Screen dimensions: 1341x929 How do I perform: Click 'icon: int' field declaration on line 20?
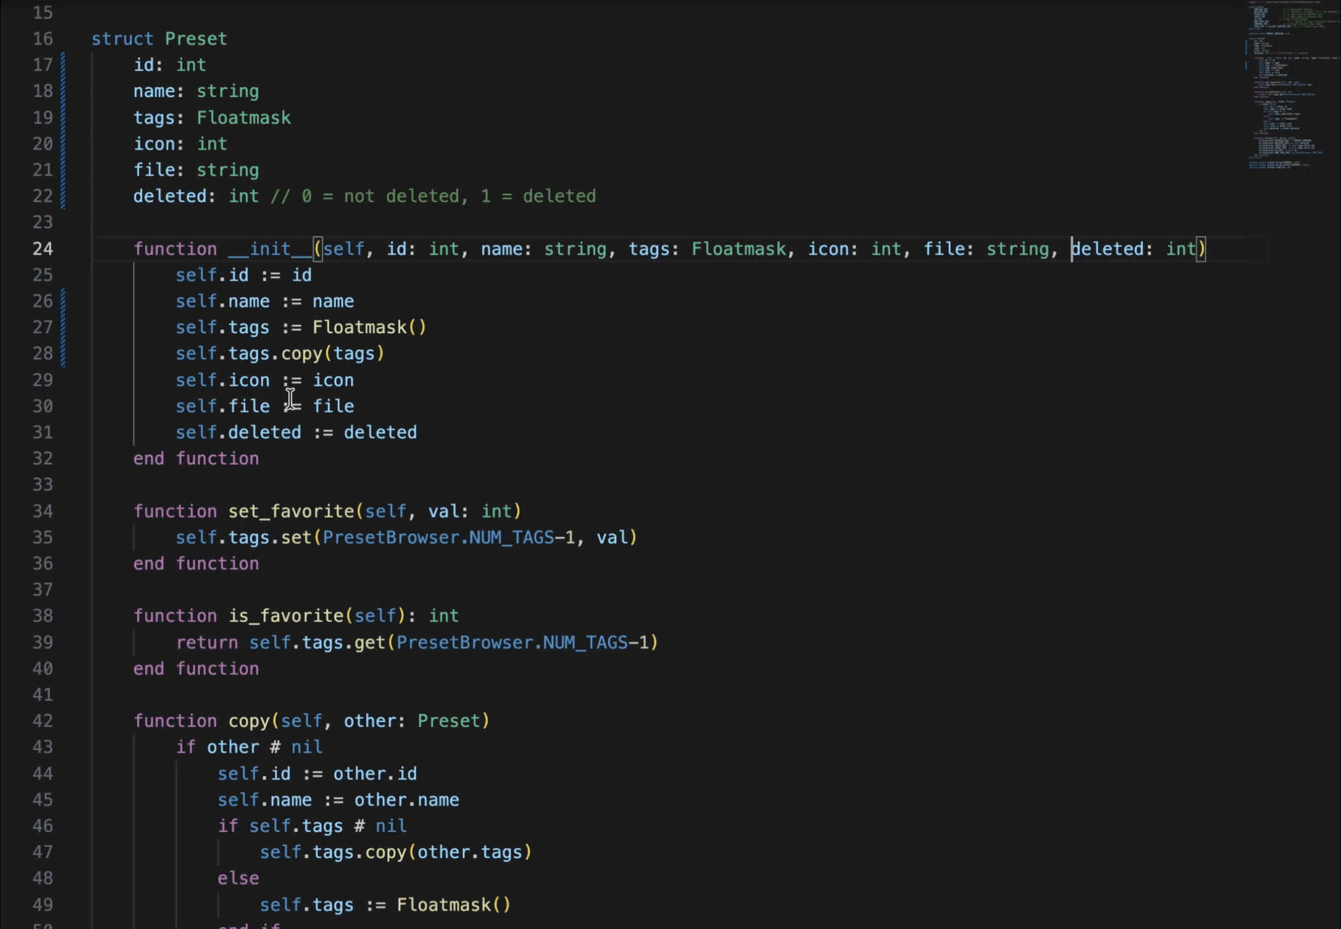pyautogui.click(x=181, y=143)
